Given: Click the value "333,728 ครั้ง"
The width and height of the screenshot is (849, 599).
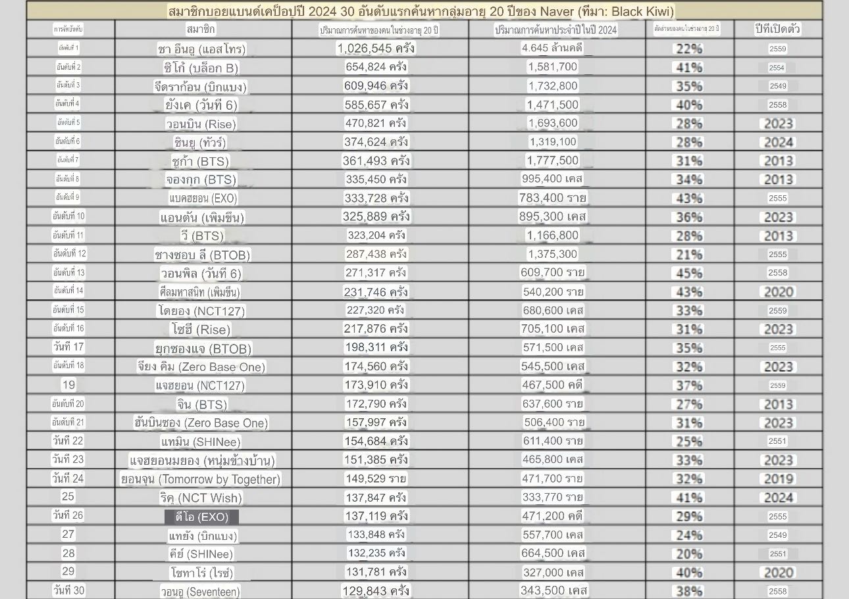Looking at the screenshot, I should pyautogui.click(x=376, y=197).
